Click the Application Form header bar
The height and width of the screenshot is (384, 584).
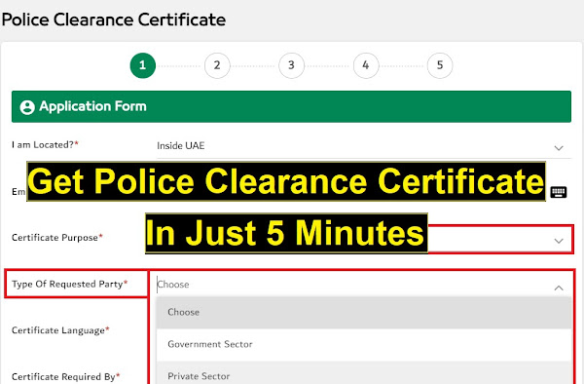pyautogui.click(x=291, y=106)
